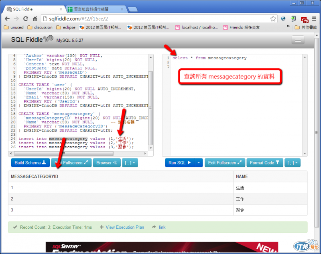Click Record Count status text

56,227
